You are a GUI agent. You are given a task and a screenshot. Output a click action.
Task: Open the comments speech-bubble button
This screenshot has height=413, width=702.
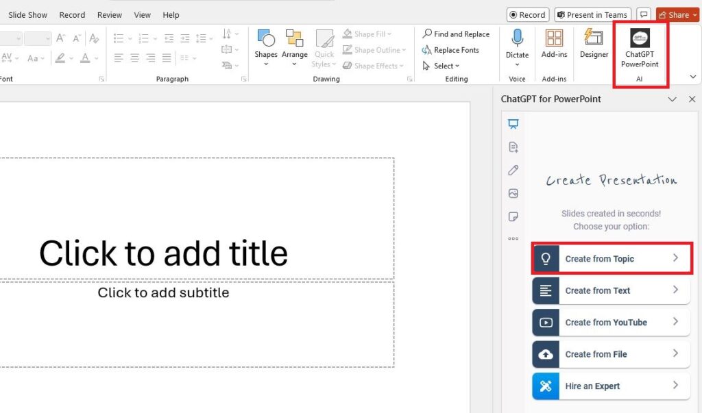(x=643, y=15)
